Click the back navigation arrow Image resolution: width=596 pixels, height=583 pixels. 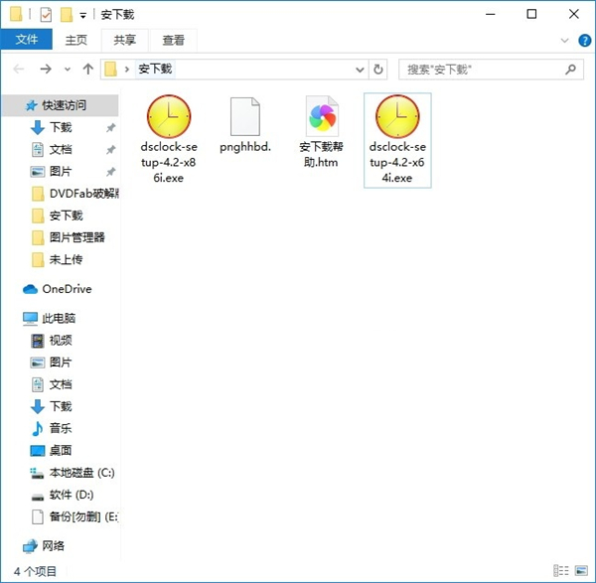20,70
